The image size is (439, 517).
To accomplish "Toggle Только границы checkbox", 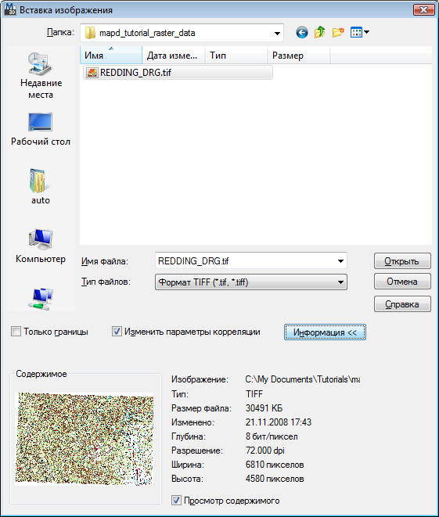I will coord(16,332).
